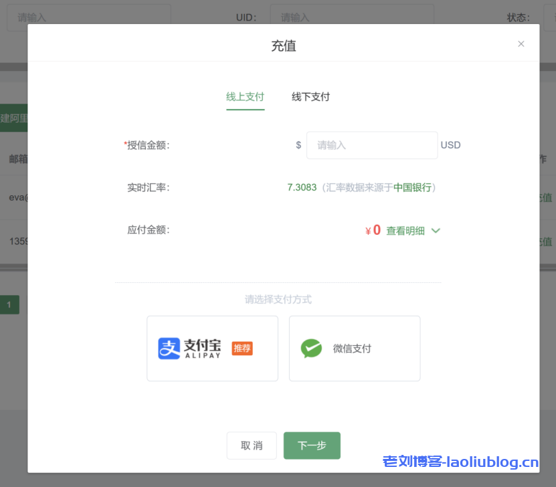Viewport: 556px width, 487px height.
Task: Click the dollar sign beside the amount field
Action: point(298,145)
